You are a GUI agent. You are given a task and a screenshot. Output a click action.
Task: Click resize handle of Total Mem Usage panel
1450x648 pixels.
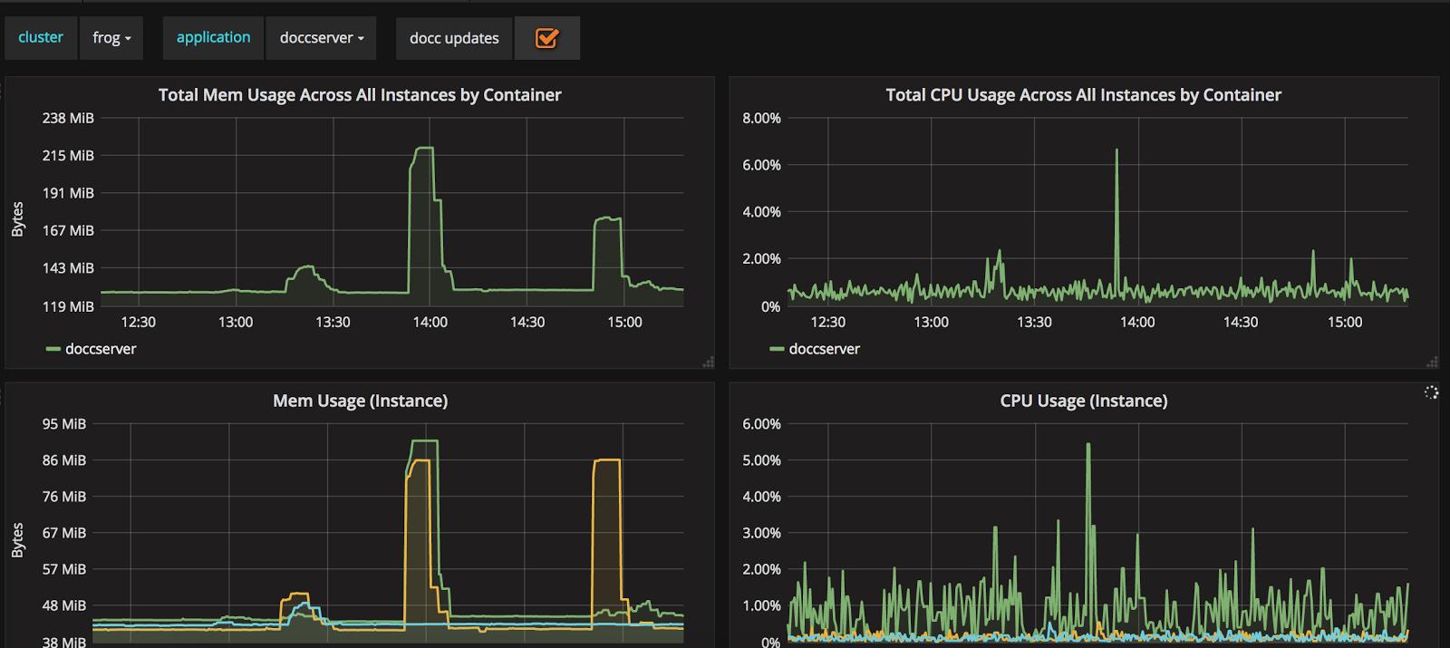click(x=708, y=362)
